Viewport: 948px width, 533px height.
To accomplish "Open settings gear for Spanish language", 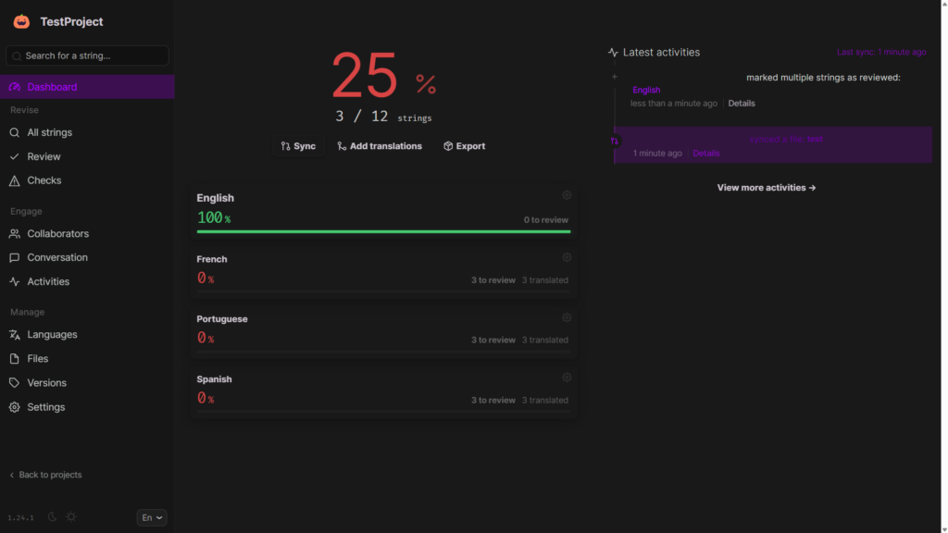I will pyautogui.click(x=567, y=378).
